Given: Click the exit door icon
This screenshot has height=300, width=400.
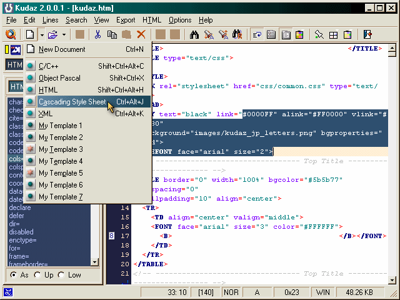Looking at the screenshot, I should [x=367, y=34].
